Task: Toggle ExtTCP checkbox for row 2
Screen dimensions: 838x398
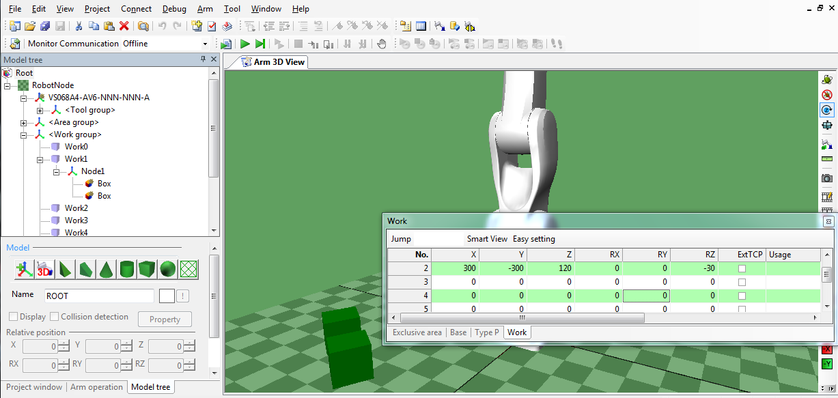Action: point(742,269)
